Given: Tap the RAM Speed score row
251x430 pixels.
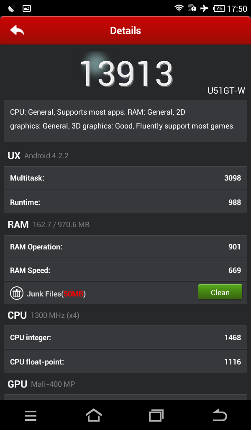Looking at the screenshot, I should coord(125,270).
